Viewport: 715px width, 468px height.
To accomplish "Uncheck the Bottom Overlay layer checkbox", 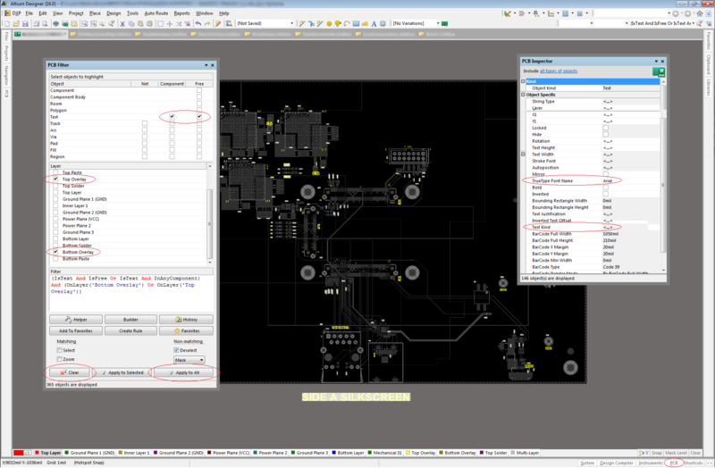I will (x=55, y=252).
